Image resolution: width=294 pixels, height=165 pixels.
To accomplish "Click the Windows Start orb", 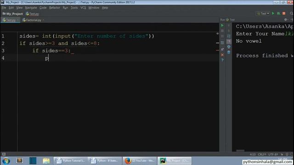I will pos(6,161).
